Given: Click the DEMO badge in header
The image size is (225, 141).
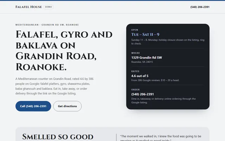Looking at the screenshot, I should pos(49,7).
